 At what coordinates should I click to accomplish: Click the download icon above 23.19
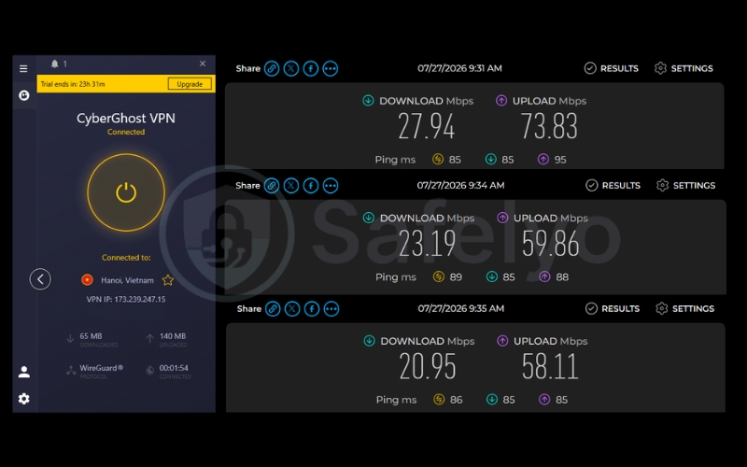(x=369, y=218)
